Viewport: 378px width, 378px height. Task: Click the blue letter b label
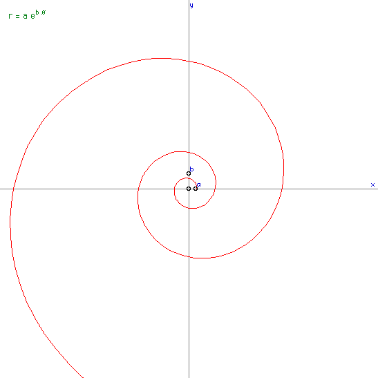tap(191, 169)
